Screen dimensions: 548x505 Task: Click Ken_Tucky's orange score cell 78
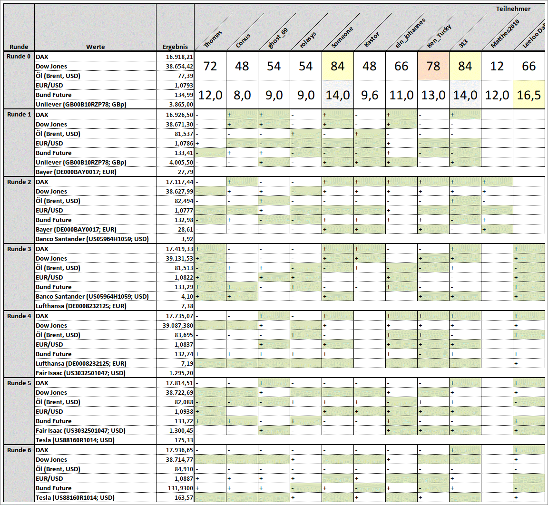433,66
